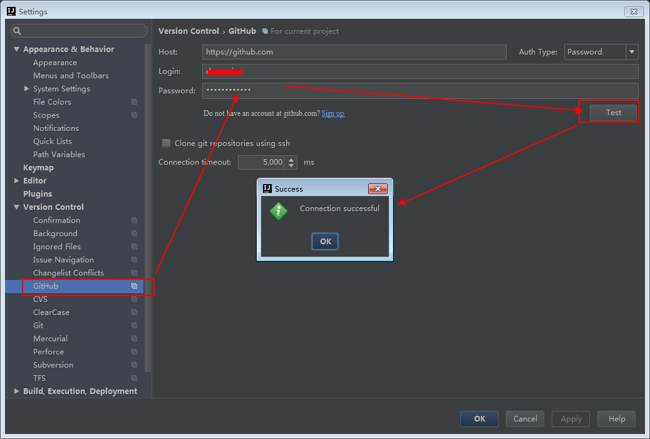Click OK in the Success dialog
Viewport: 650px width, 439px height.
pyautogui.click(x=325, y=241)
